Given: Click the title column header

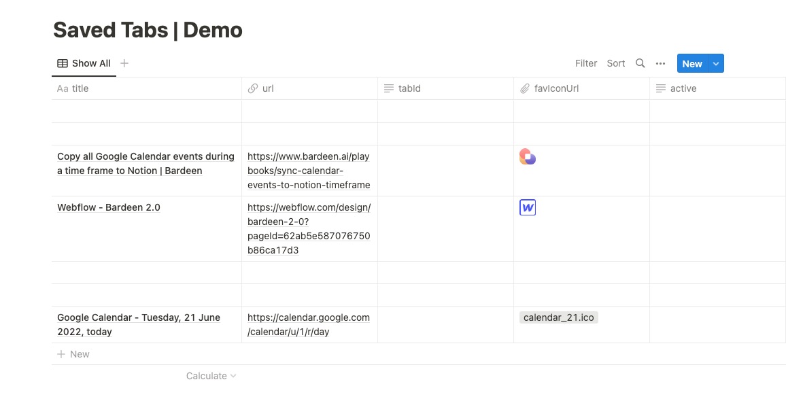Looking at the screenshot, I should [146, 88].
